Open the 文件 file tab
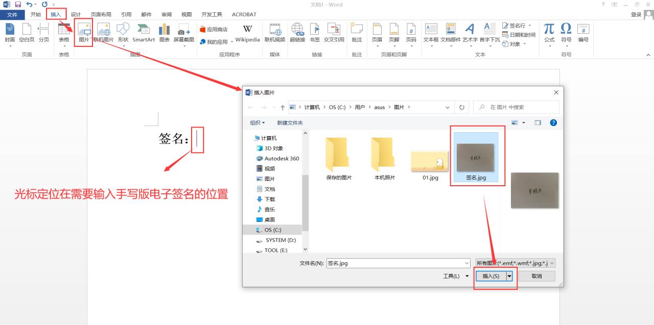The image size is (654, 325). pyautogui.click(x=12, y=14)
